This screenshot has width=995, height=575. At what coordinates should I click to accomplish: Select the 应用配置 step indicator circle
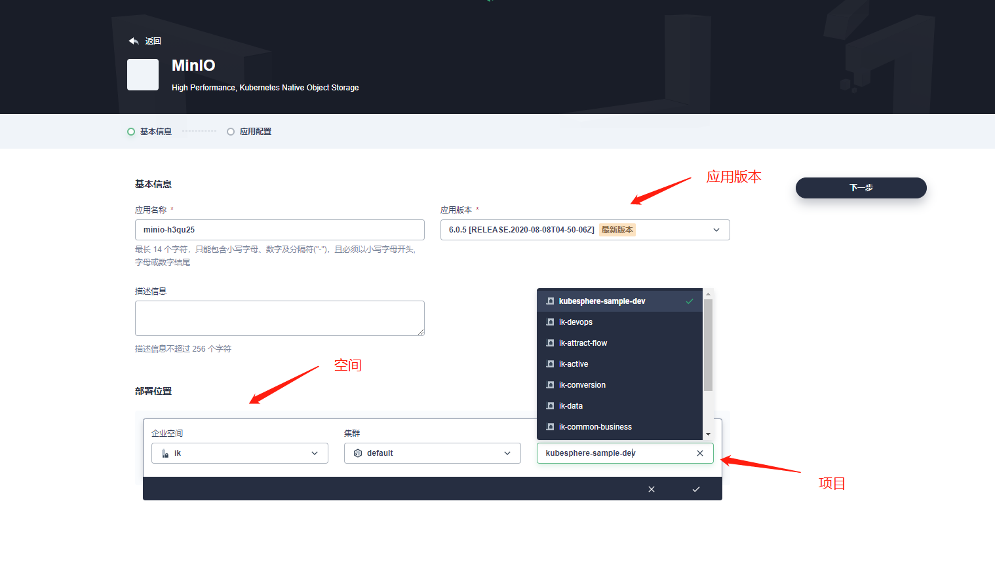point(230,131)
